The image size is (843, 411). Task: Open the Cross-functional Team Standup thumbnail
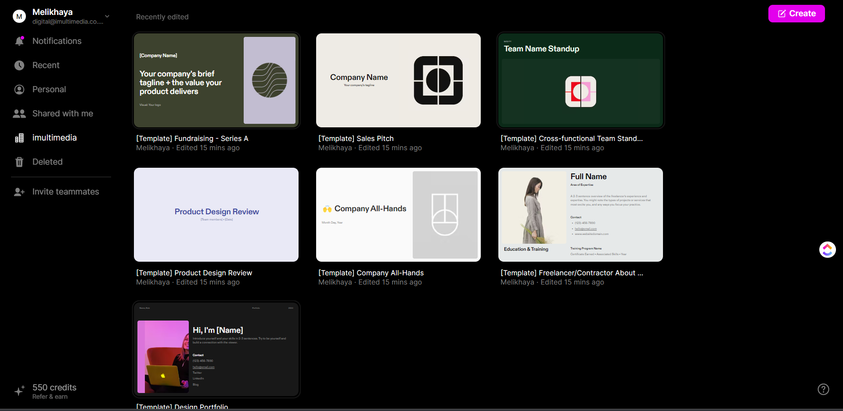coord(580,80)
